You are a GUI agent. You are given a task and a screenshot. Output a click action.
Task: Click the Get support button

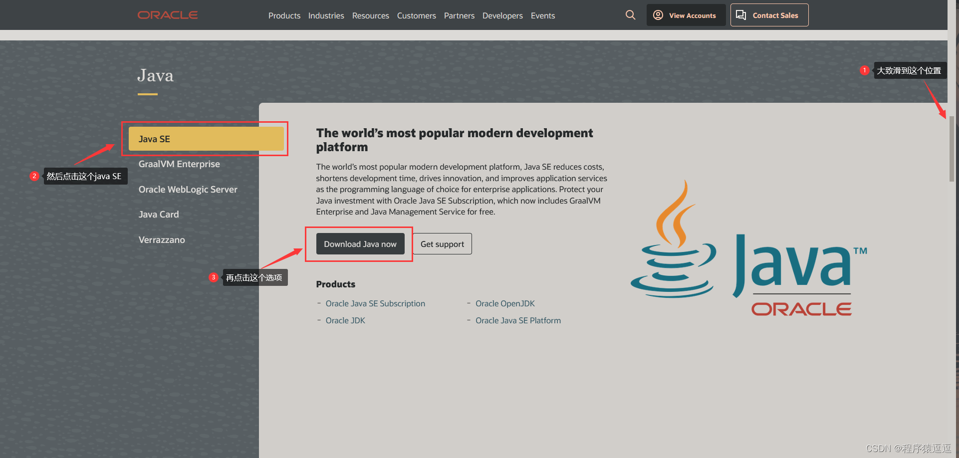click(442, 244)
